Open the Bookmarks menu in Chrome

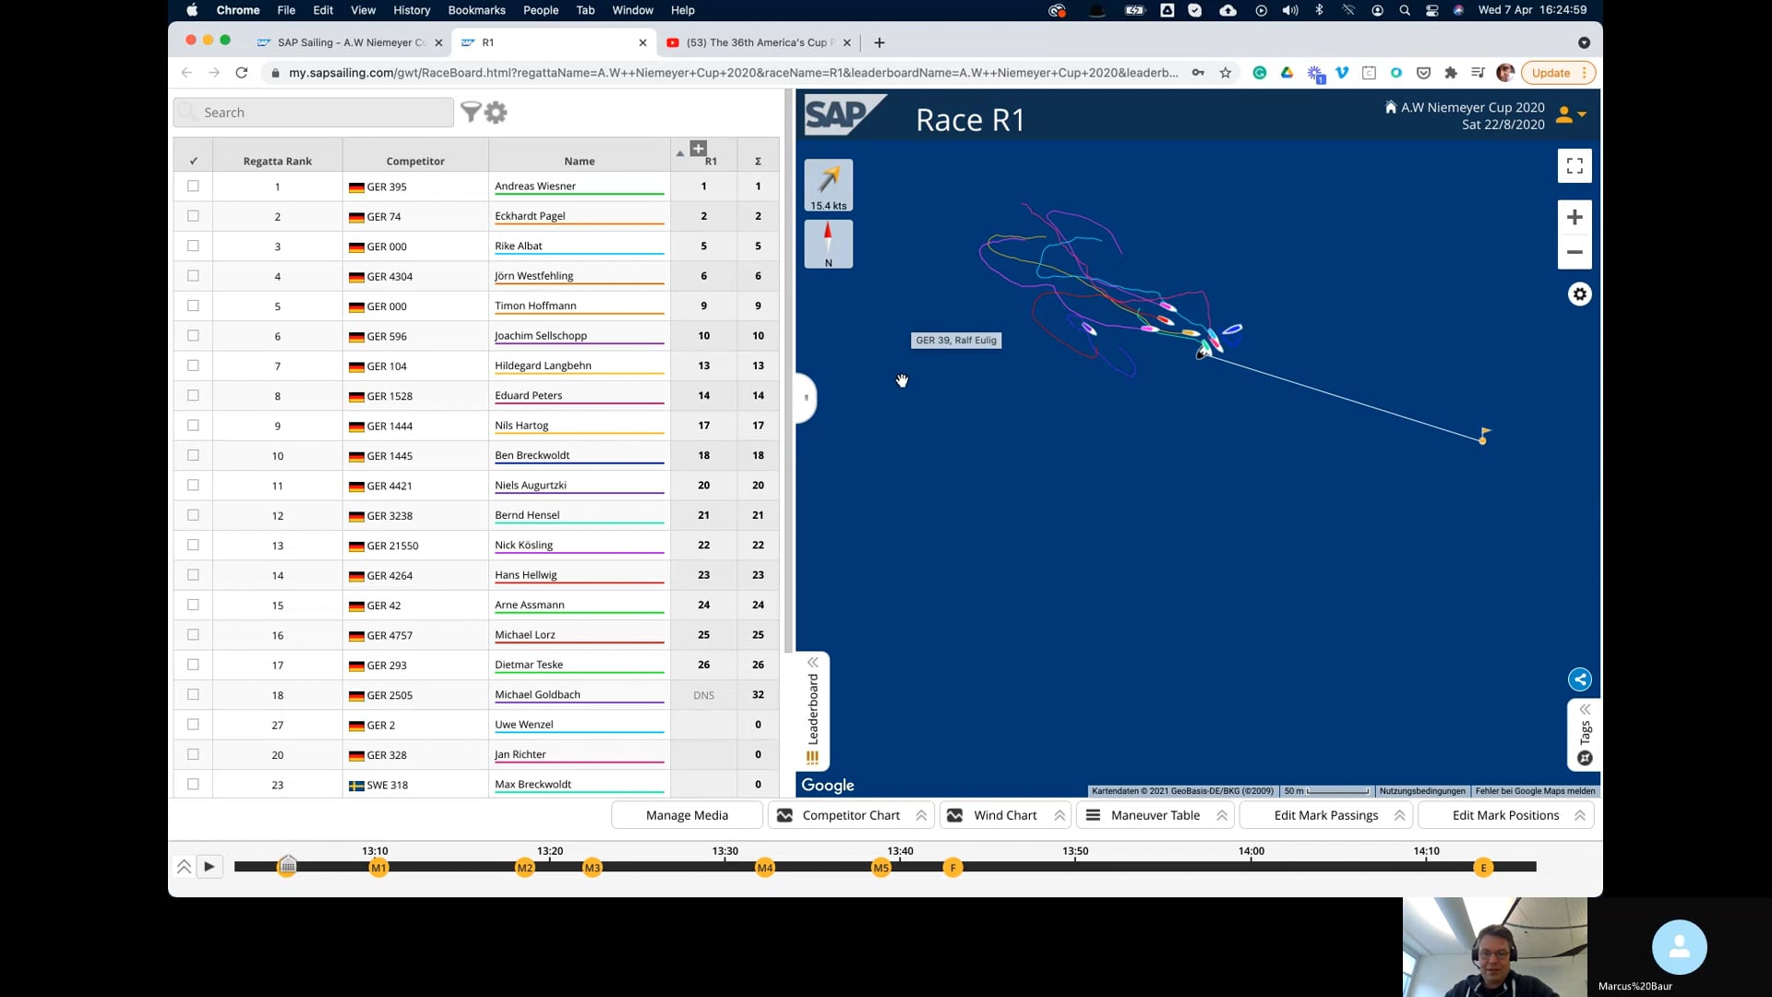coord(476,10)
